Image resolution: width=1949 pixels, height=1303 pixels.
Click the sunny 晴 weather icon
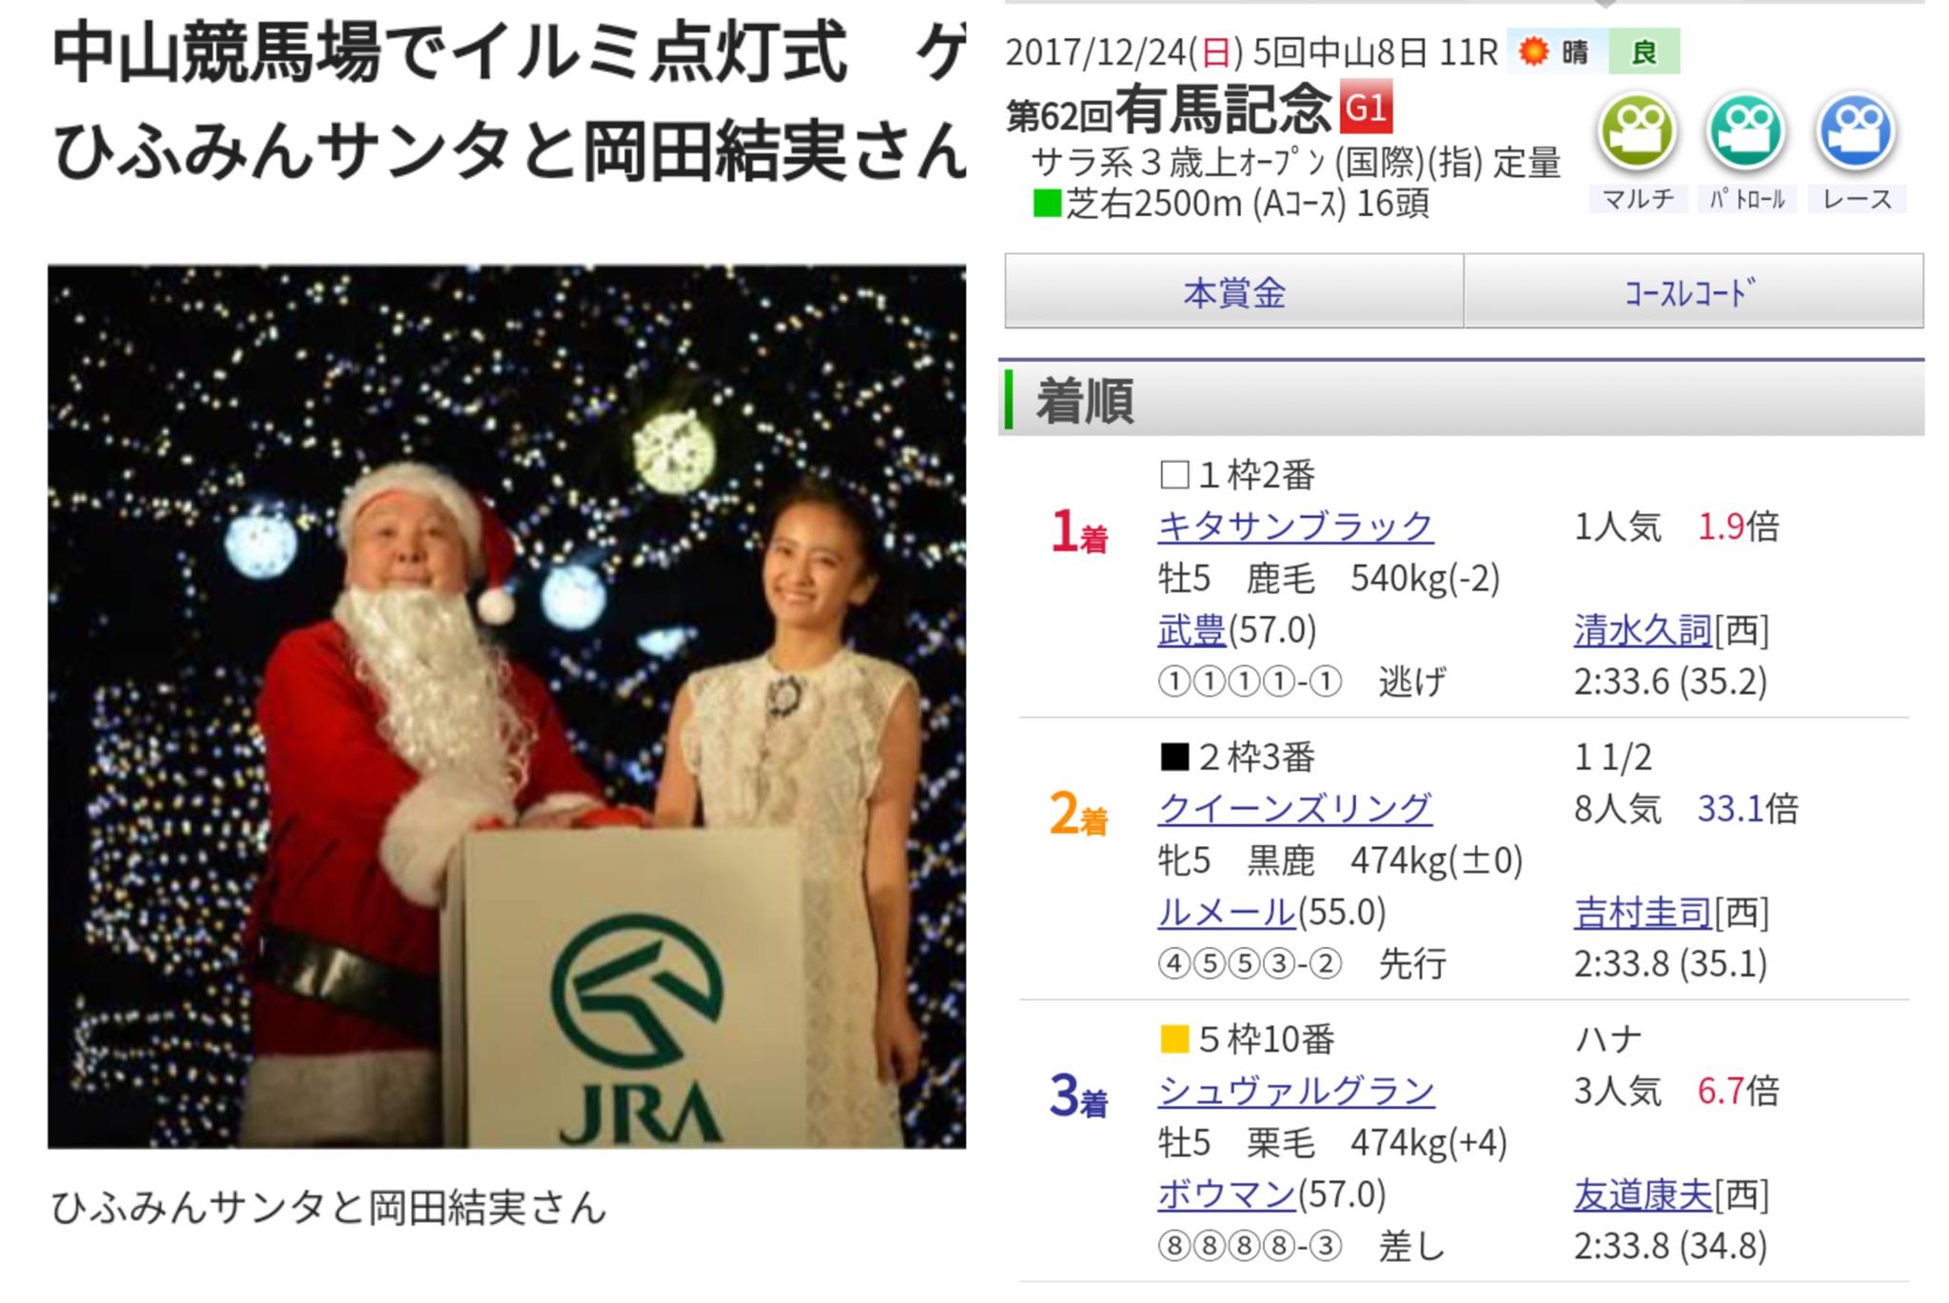(x=1534, y=51)
